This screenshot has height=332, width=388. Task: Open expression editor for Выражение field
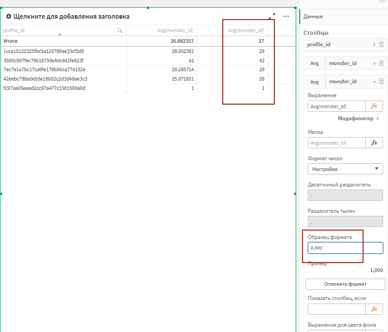374,106
